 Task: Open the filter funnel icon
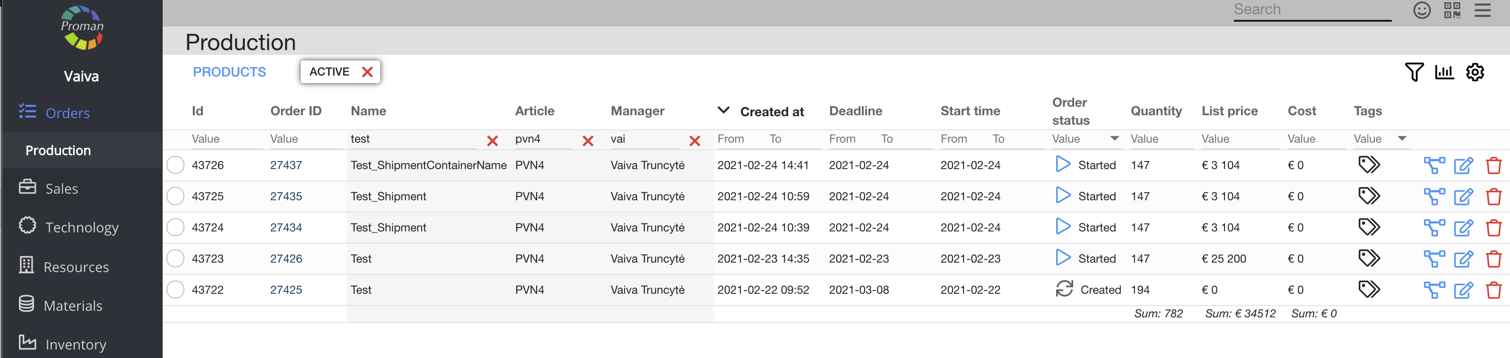tap(1413, 72)
